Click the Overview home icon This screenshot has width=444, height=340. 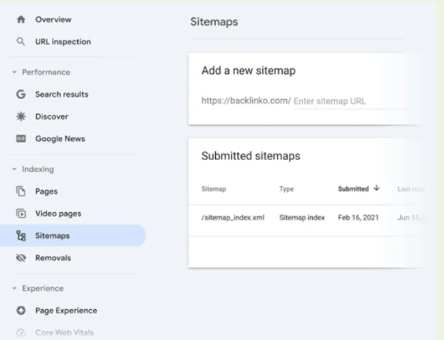point(21,20)
